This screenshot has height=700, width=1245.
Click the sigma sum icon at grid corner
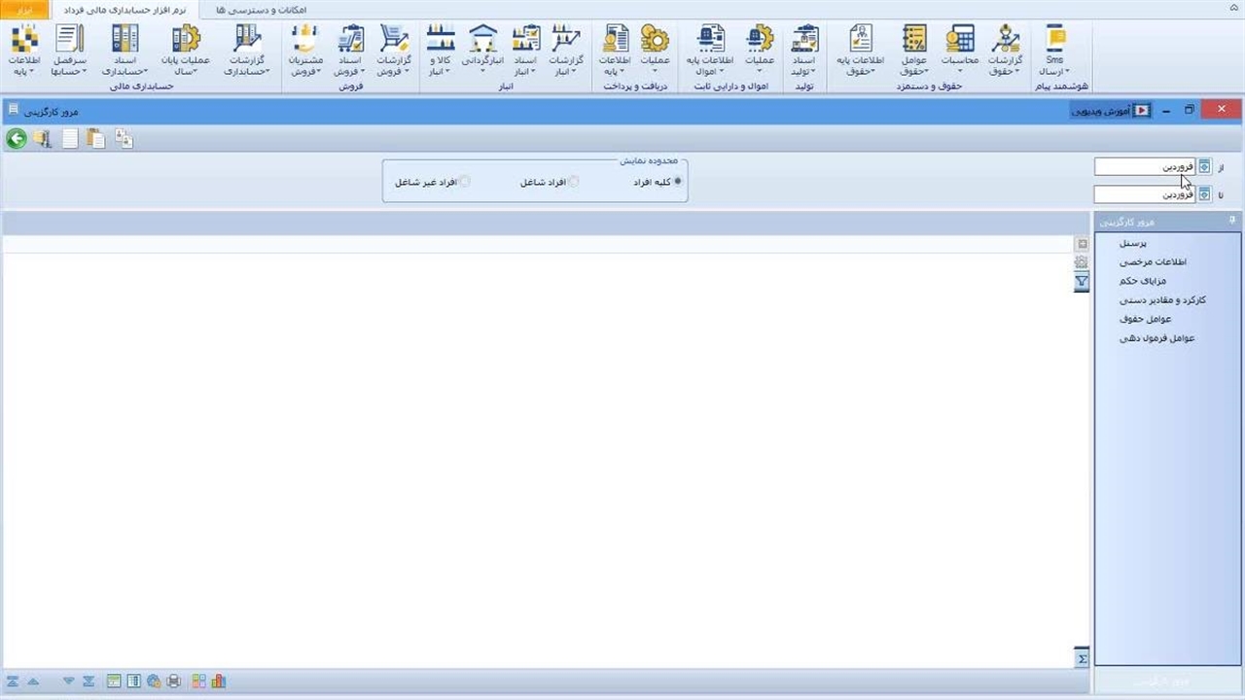point(1082,659)
